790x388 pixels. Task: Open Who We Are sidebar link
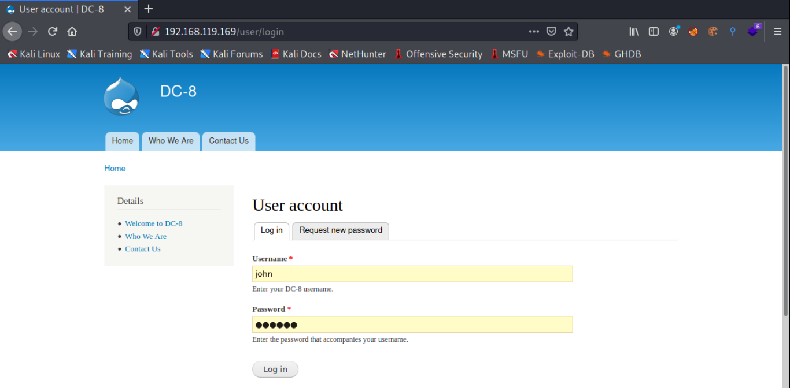click(146, 236)
